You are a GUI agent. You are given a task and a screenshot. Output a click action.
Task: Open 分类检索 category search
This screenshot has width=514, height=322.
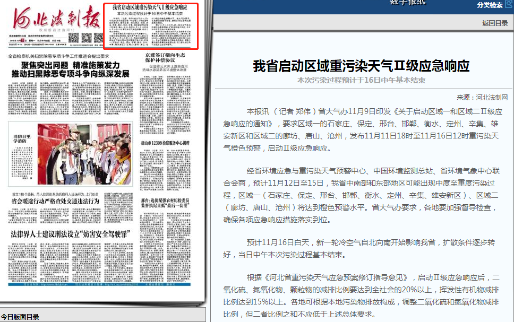[489, 5]
